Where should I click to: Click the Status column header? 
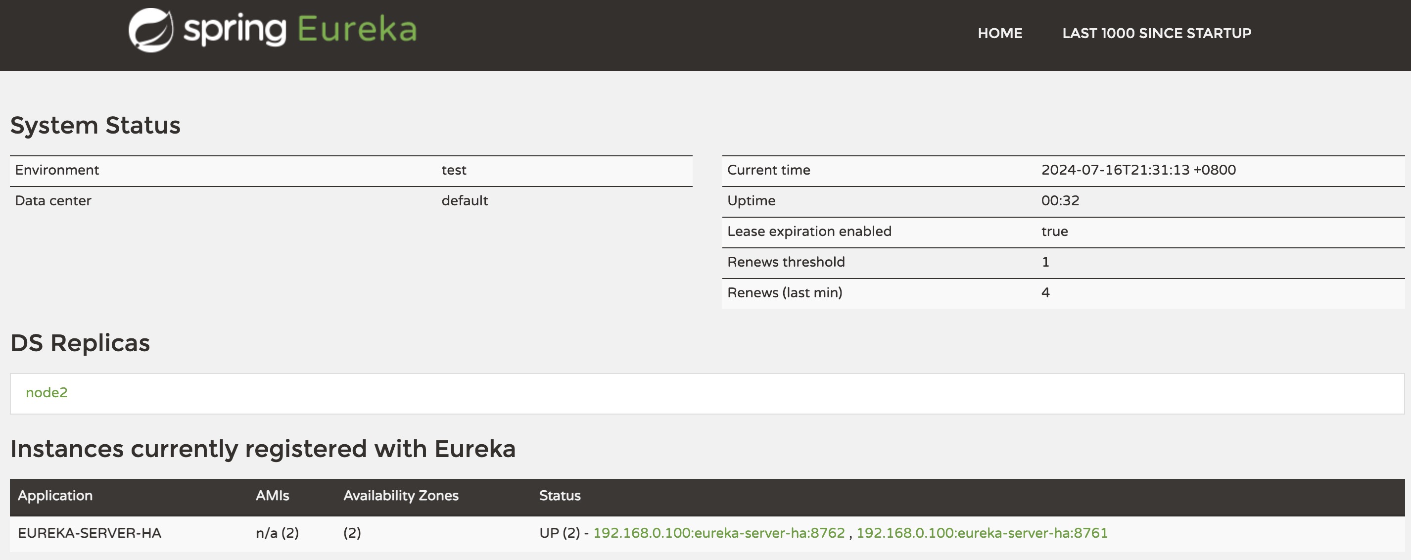pyautogui.click(x=559, y=496)
